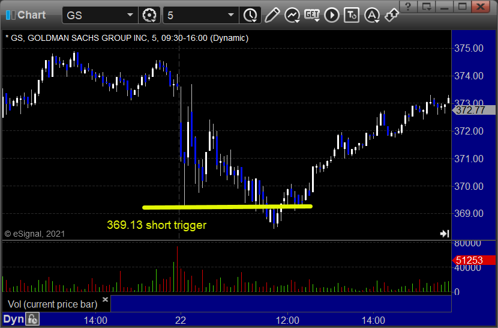The height and width of the screenshot is (328, 498).
Task: Click the symbol settings gear icon
Action: 149,15
